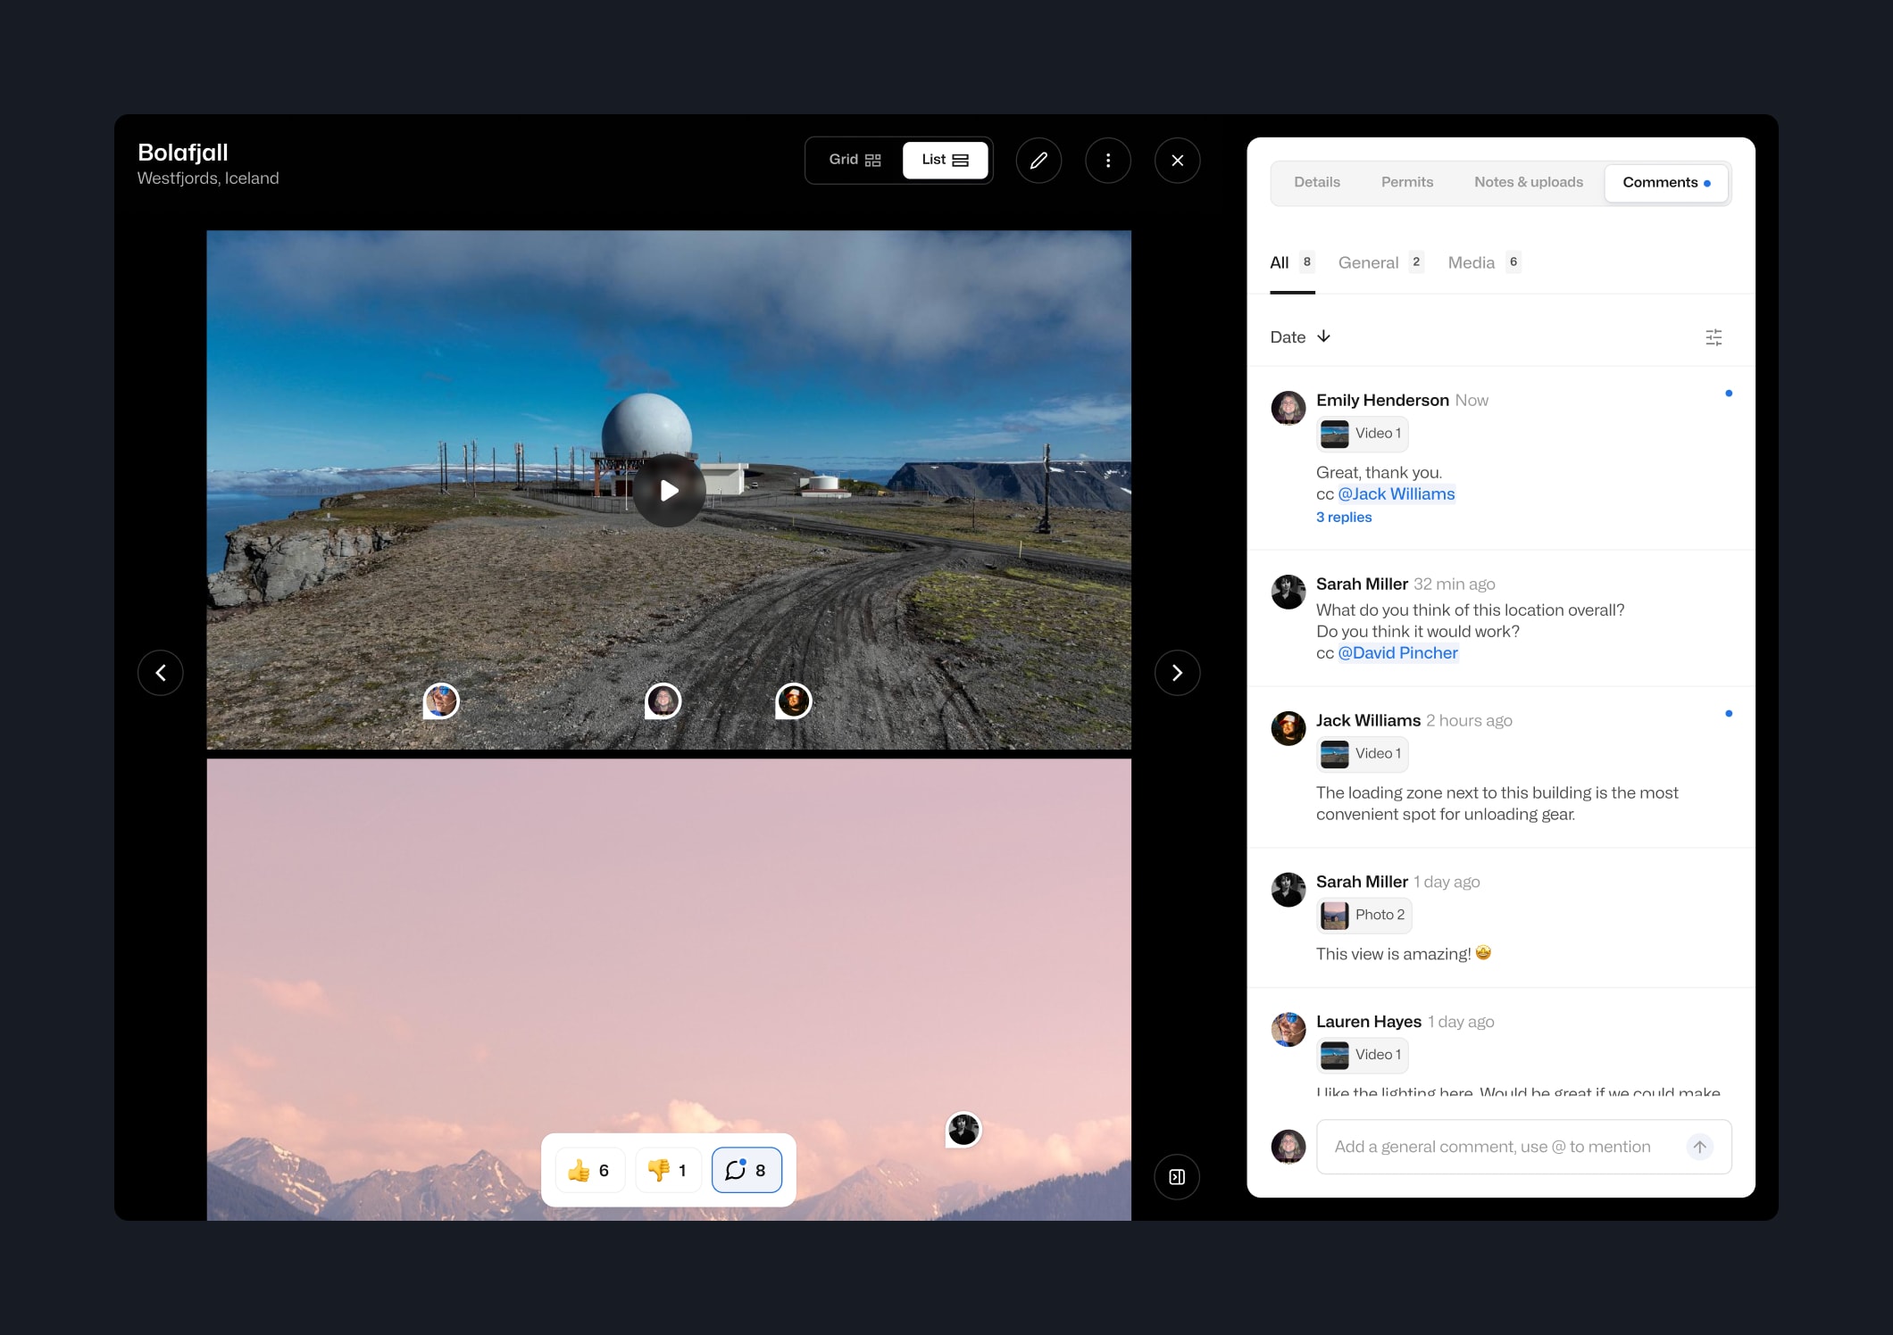Image resolution: width=1893 pixels, height=1335 pixels.
Task: Go to the previous media item
Action: [x=161, y=673]
